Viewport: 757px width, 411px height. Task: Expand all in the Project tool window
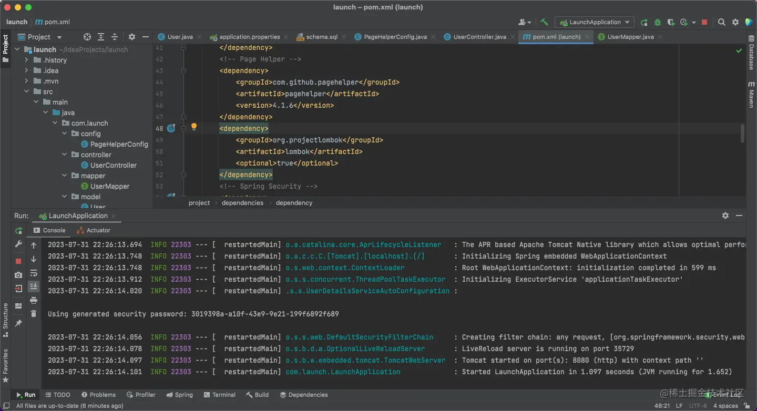pos(101,37)
